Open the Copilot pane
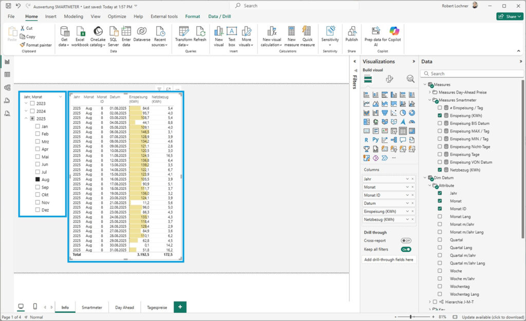 pyautogui.click(x=394, y=34)
